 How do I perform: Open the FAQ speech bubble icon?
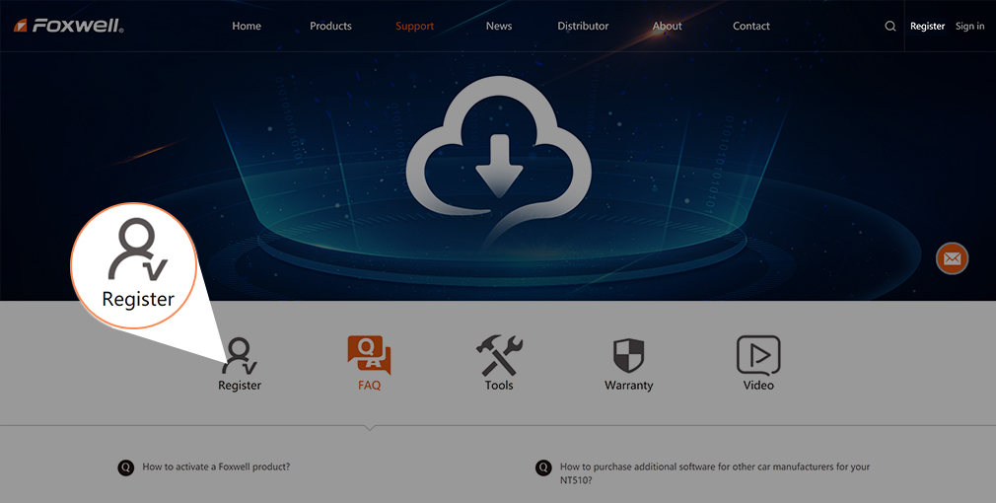pos(369,356)
